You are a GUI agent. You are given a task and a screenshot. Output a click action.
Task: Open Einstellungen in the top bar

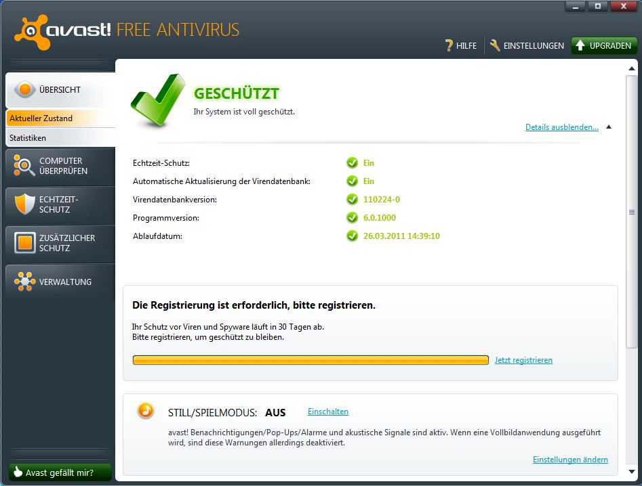click(527, 45)
